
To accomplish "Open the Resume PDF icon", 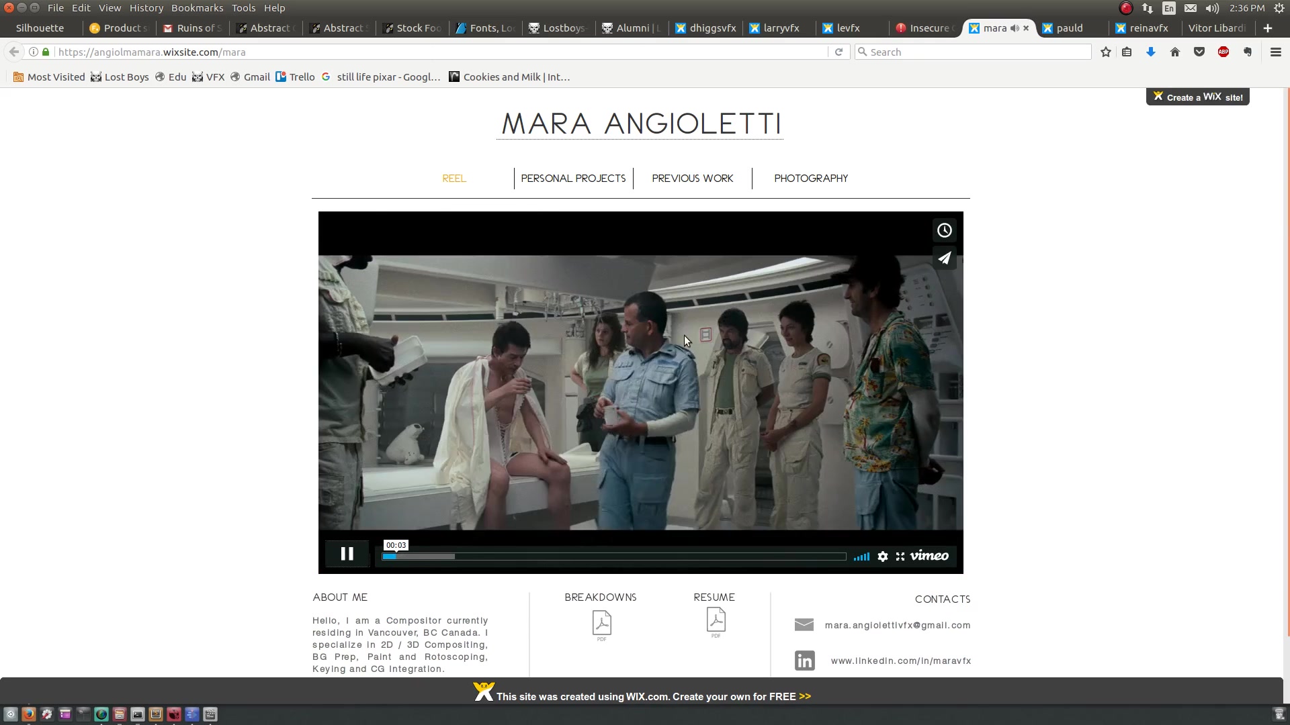I will pos(716,622).
